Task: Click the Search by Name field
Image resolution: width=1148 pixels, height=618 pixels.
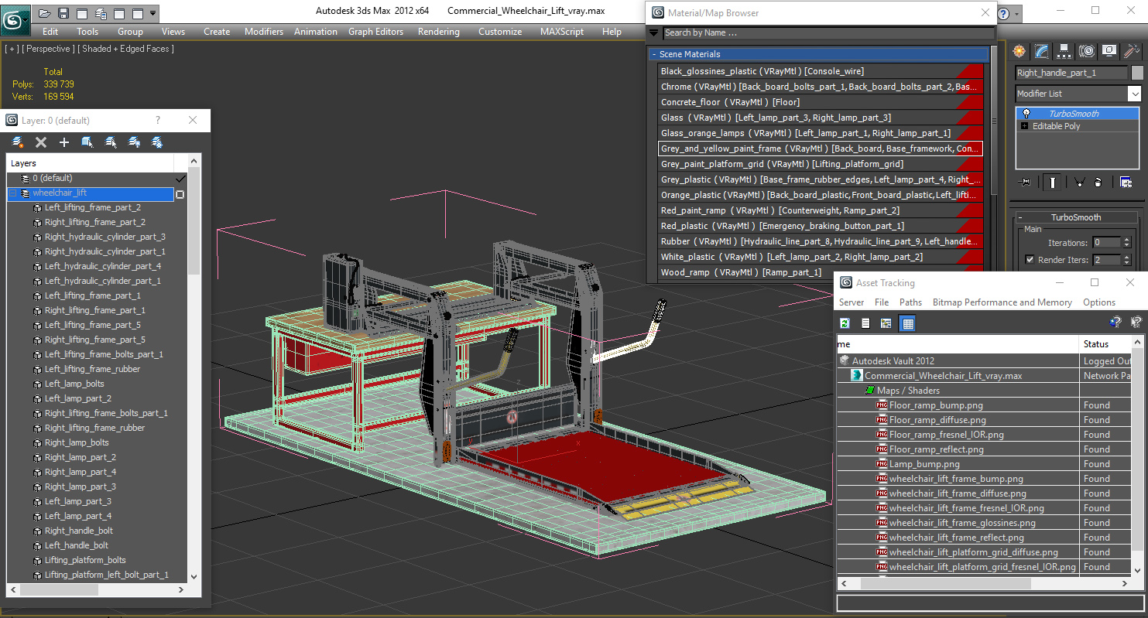Action: (x=828, y=32)
